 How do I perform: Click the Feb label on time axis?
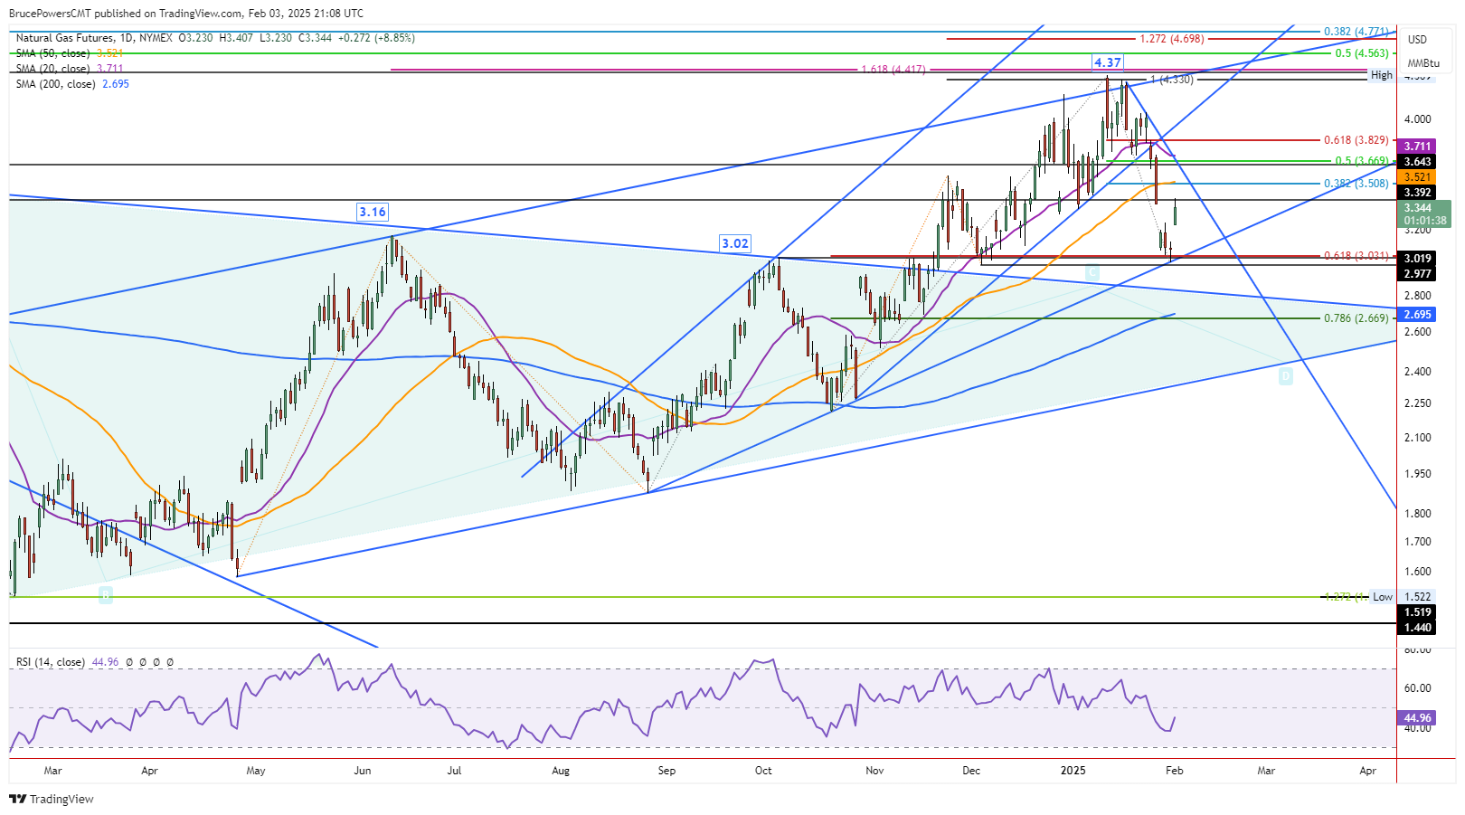click(1174, 771)
